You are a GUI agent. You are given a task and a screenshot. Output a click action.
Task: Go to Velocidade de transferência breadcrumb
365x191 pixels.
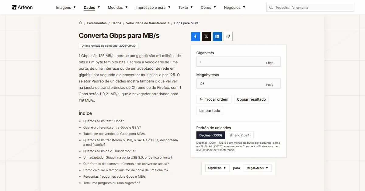click(x=148, y=23)
